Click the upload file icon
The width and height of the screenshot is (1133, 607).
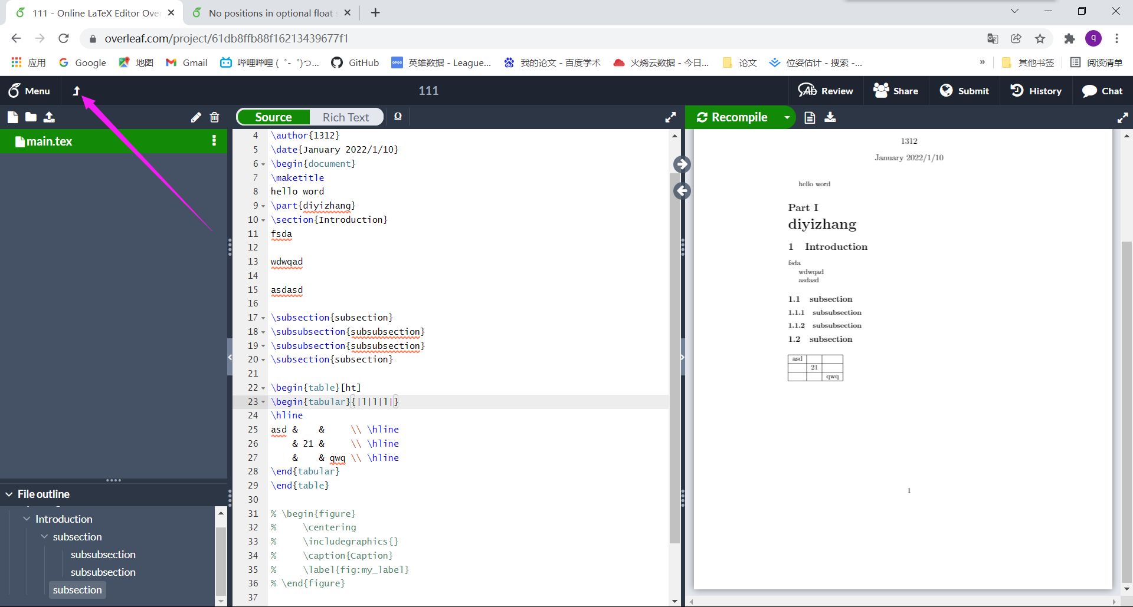click(50, 117)
